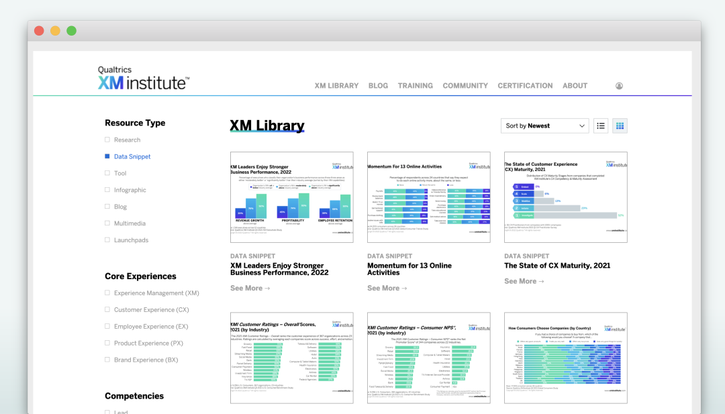The image size is (725, 414).
Task: Minimize window using yellow button
Action: [55, 31]
